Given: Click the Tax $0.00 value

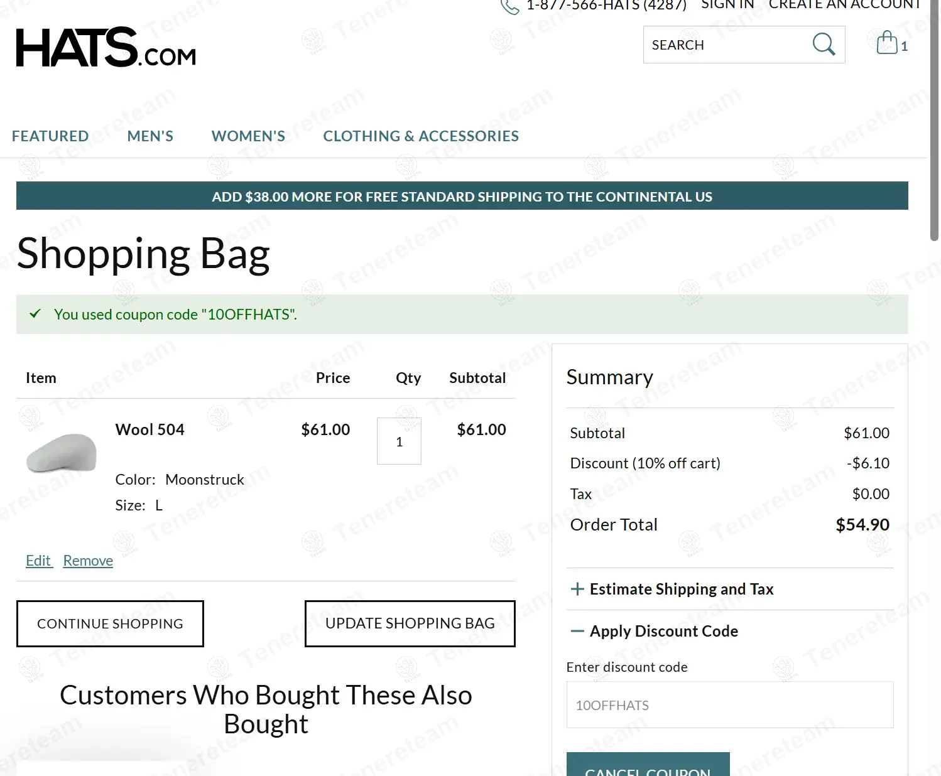Looking at the screenshot, I should click(x=871, y=494).
